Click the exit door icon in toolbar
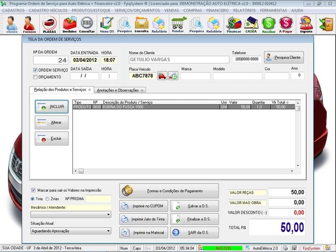 tap(326, 24)
